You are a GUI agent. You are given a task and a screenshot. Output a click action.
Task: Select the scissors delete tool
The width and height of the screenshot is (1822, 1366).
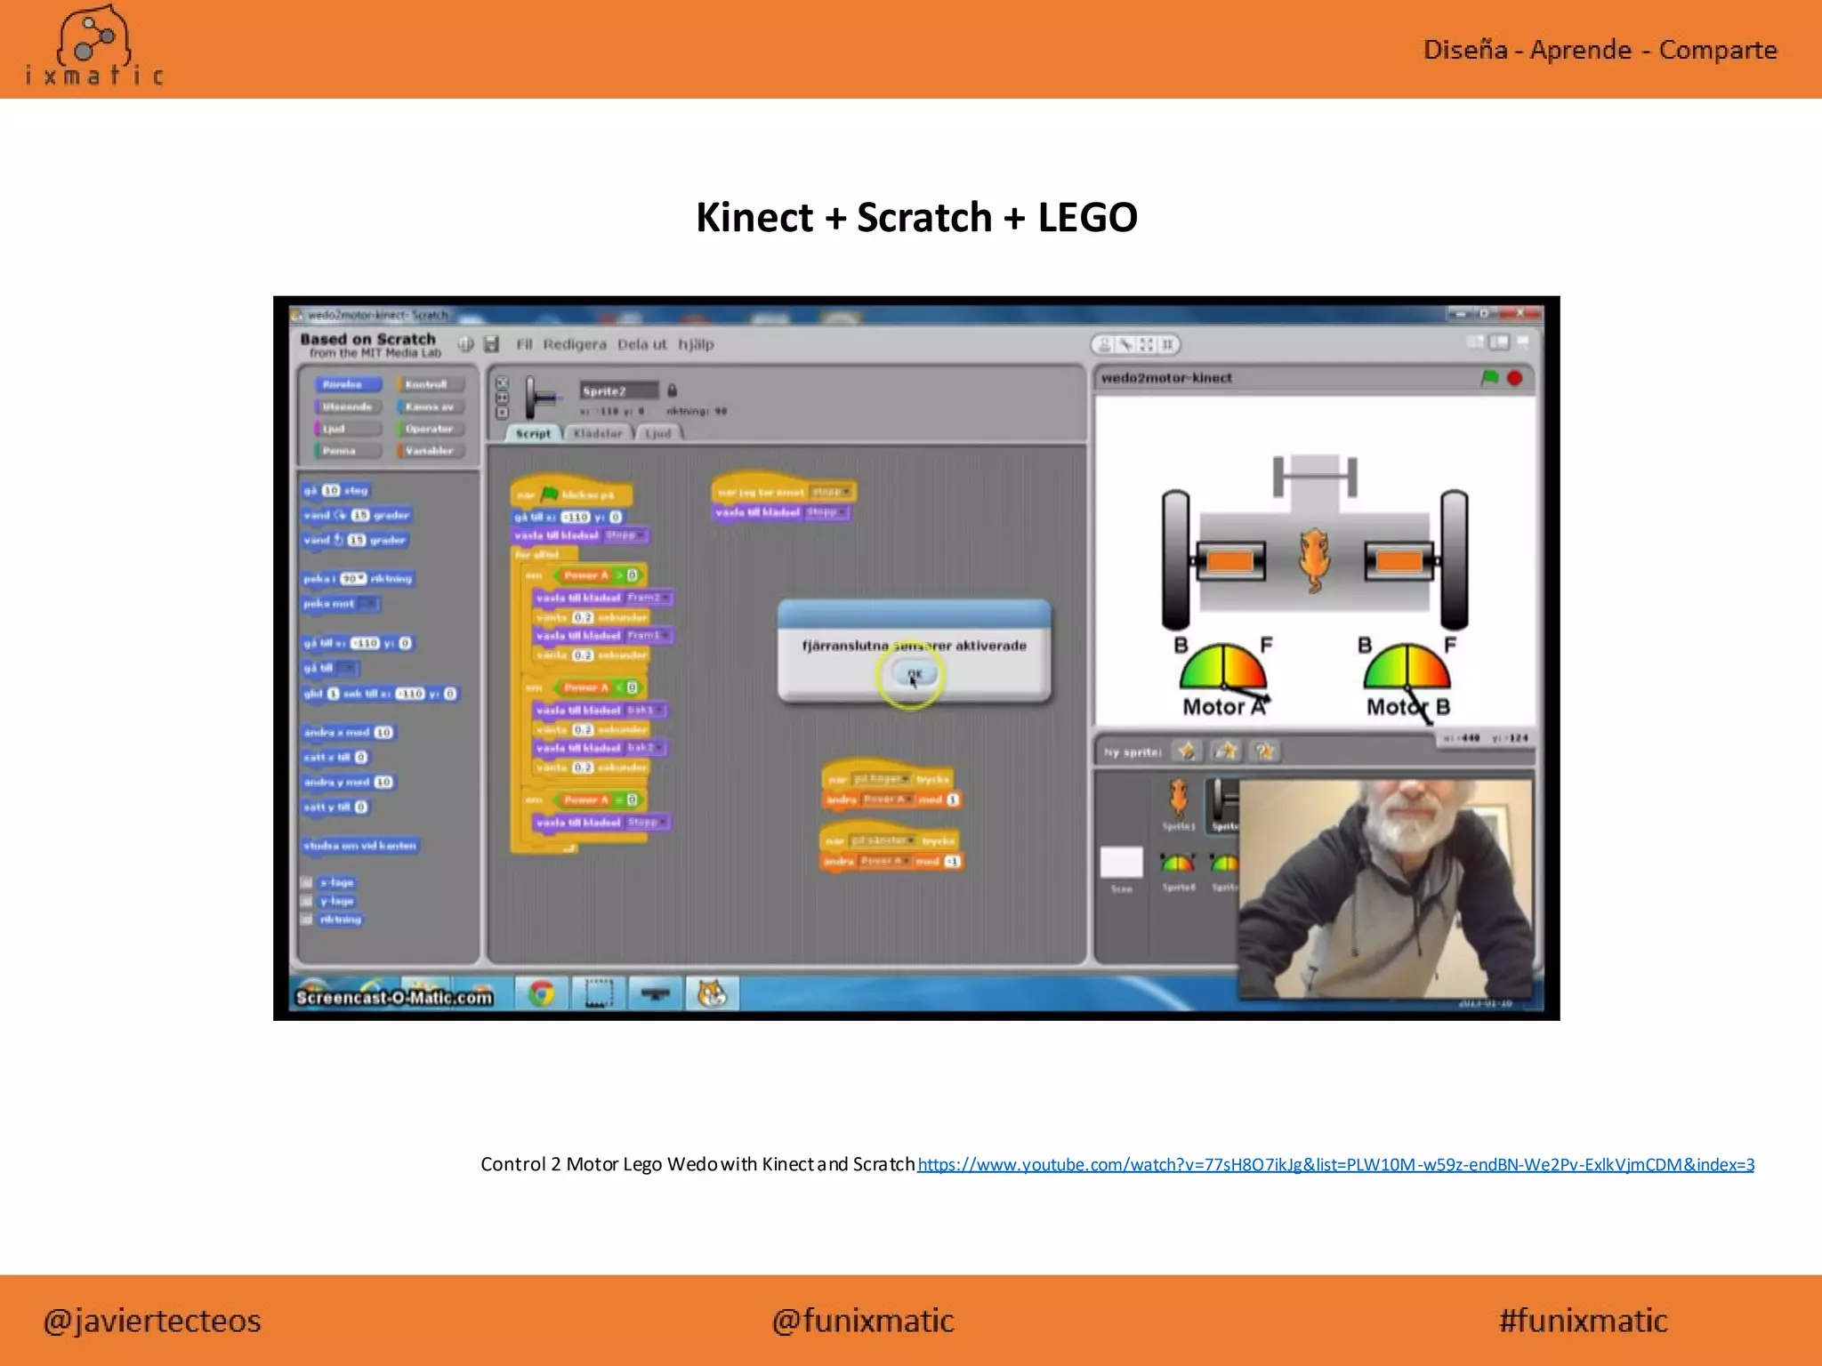click(1125, 344)
